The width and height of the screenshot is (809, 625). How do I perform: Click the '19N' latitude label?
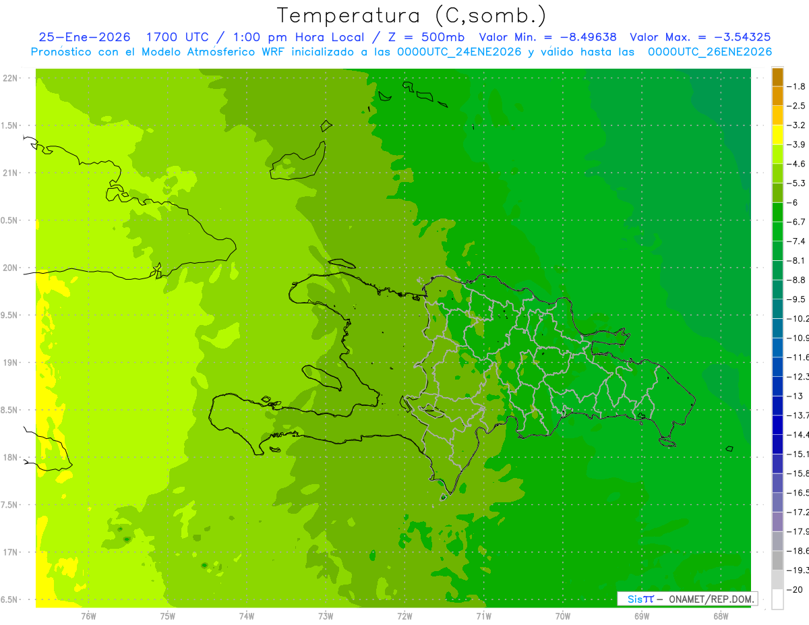[x=11, y=363]
